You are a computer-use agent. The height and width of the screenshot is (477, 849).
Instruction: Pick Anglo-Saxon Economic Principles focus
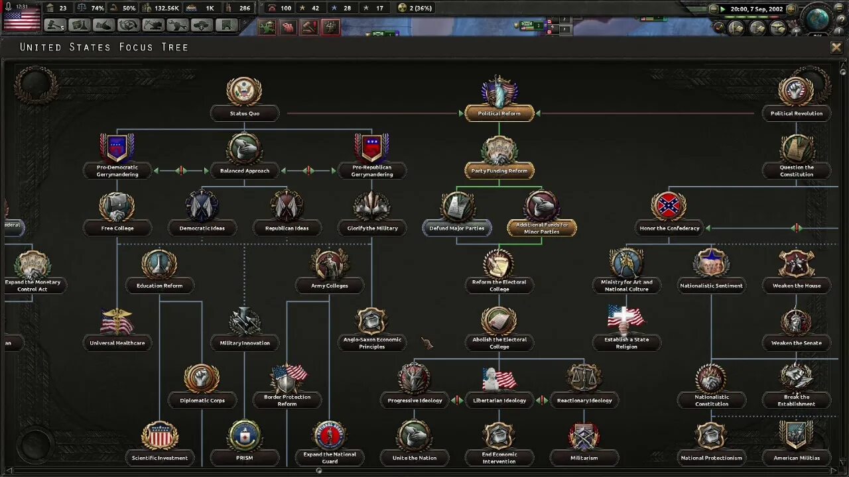coord(372,343)
